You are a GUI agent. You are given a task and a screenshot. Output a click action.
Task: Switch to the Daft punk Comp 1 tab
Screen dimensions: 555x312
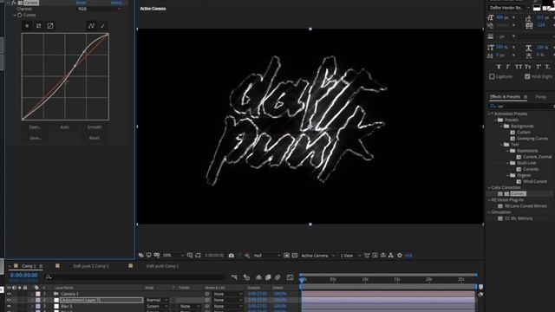[162, 266]
